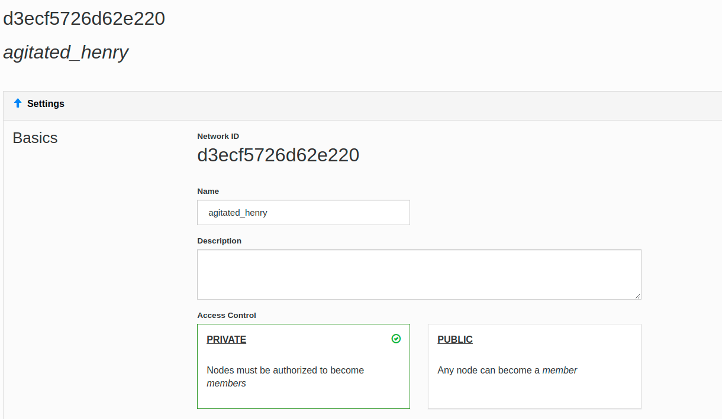
Task: Click the blue arrow beside Settings
Action: pyautogui.click(x=17, y=103)
